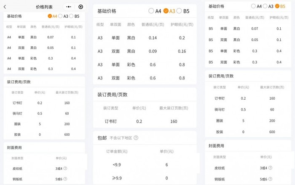Click 0.07 price in left panel A4 row
This screenshot has width=295, height=185.
coord(51,37)
